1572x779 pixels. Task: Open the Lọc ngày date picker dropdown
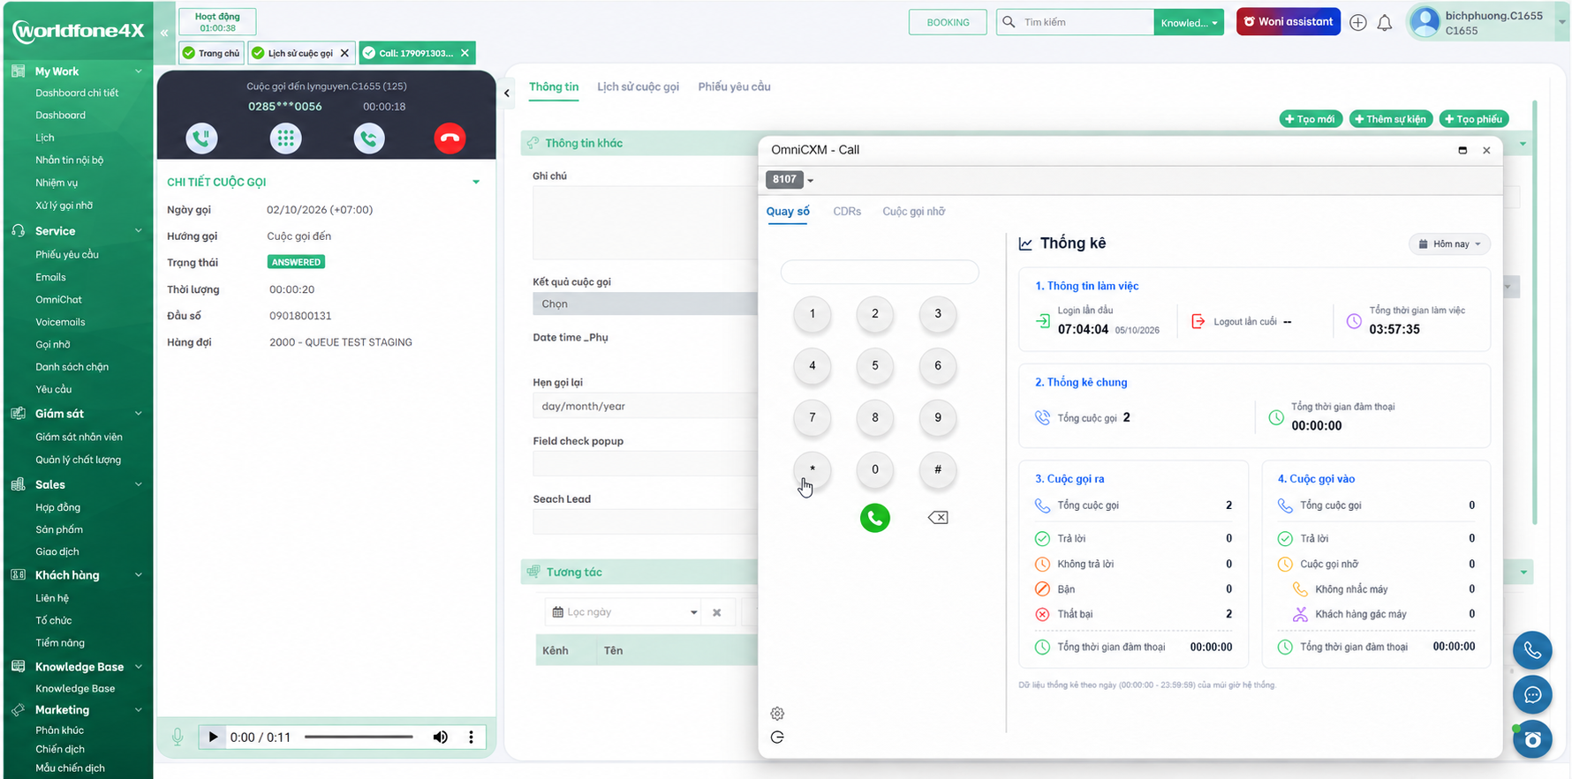[x=694, y=612]
